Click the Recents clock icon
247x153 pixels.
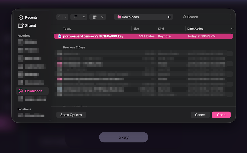(21, 18)
